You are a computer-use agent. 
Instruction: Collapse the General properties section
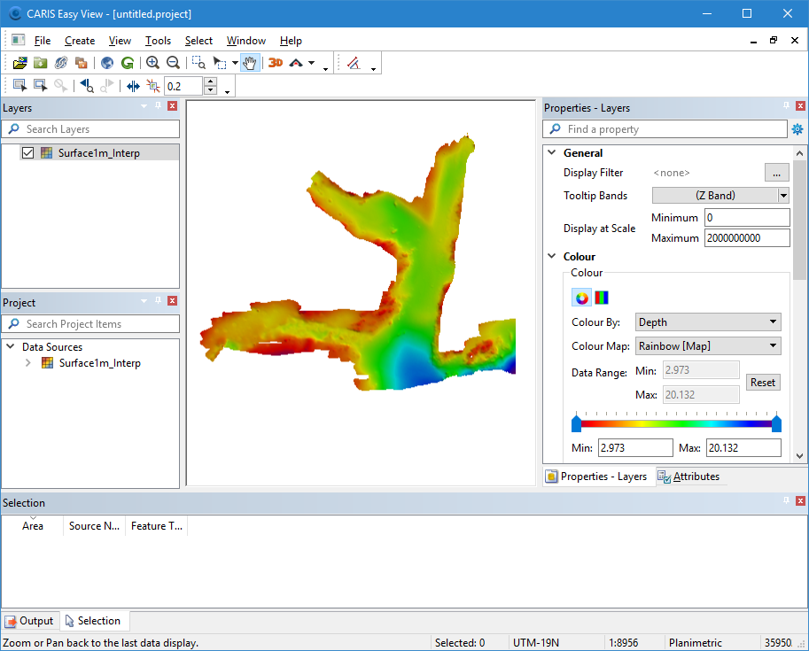click(552, 153)
